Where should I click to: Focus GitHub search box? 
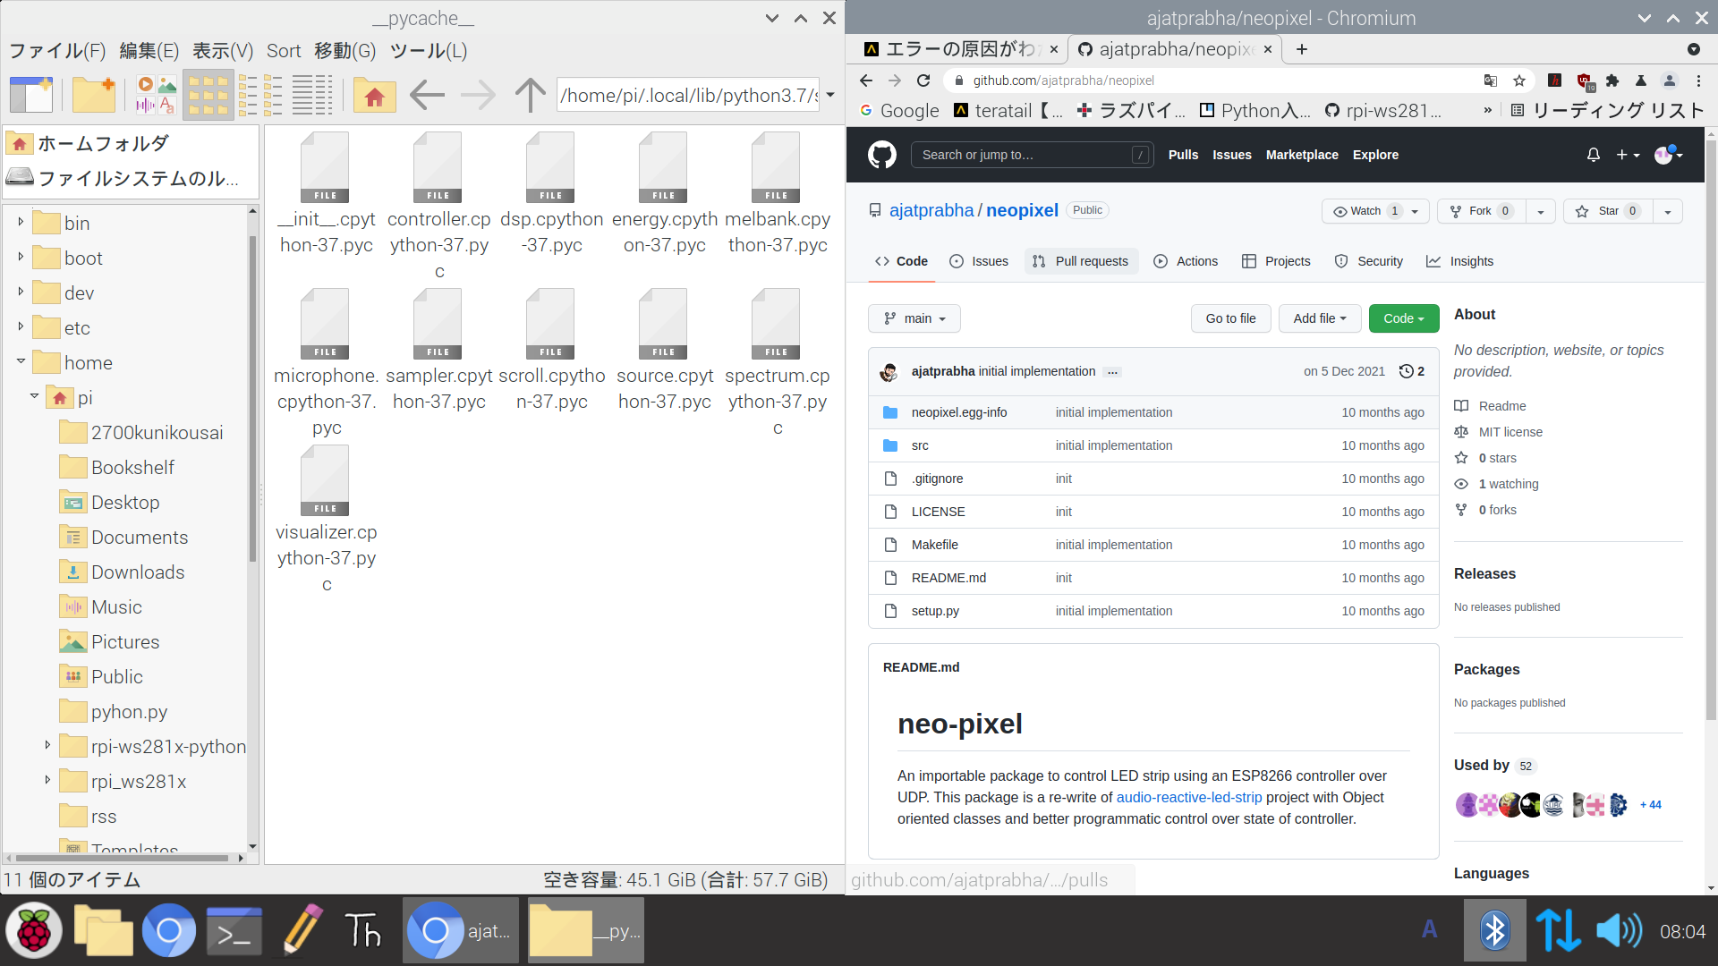[x=1031, y=155]
